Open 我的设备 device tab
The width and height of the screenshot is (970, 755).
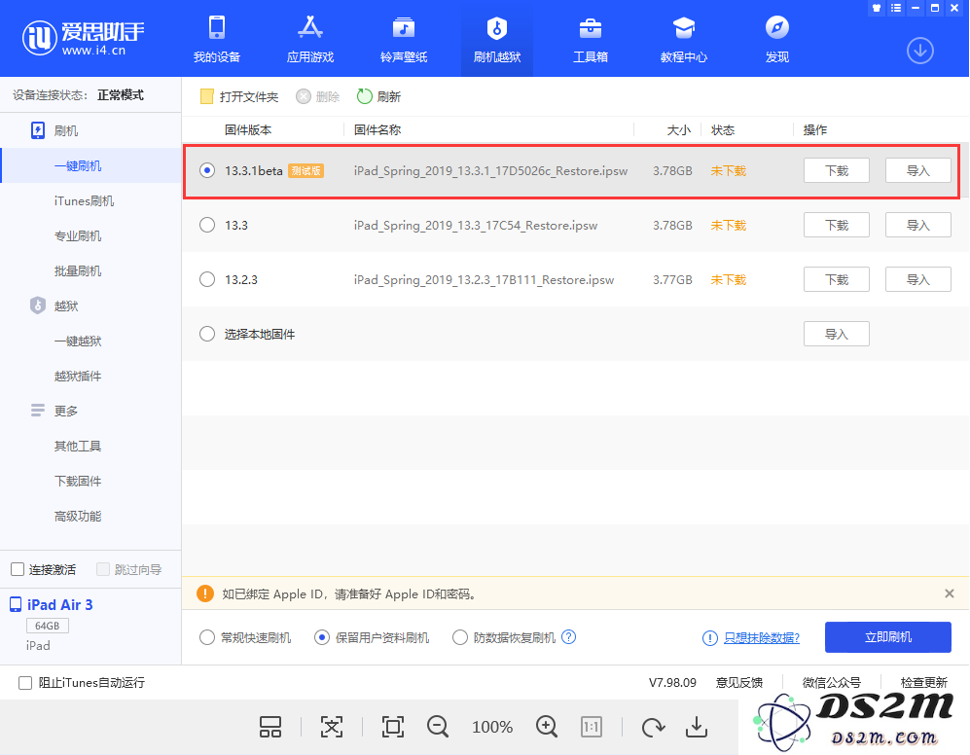[x=217, y=39]
